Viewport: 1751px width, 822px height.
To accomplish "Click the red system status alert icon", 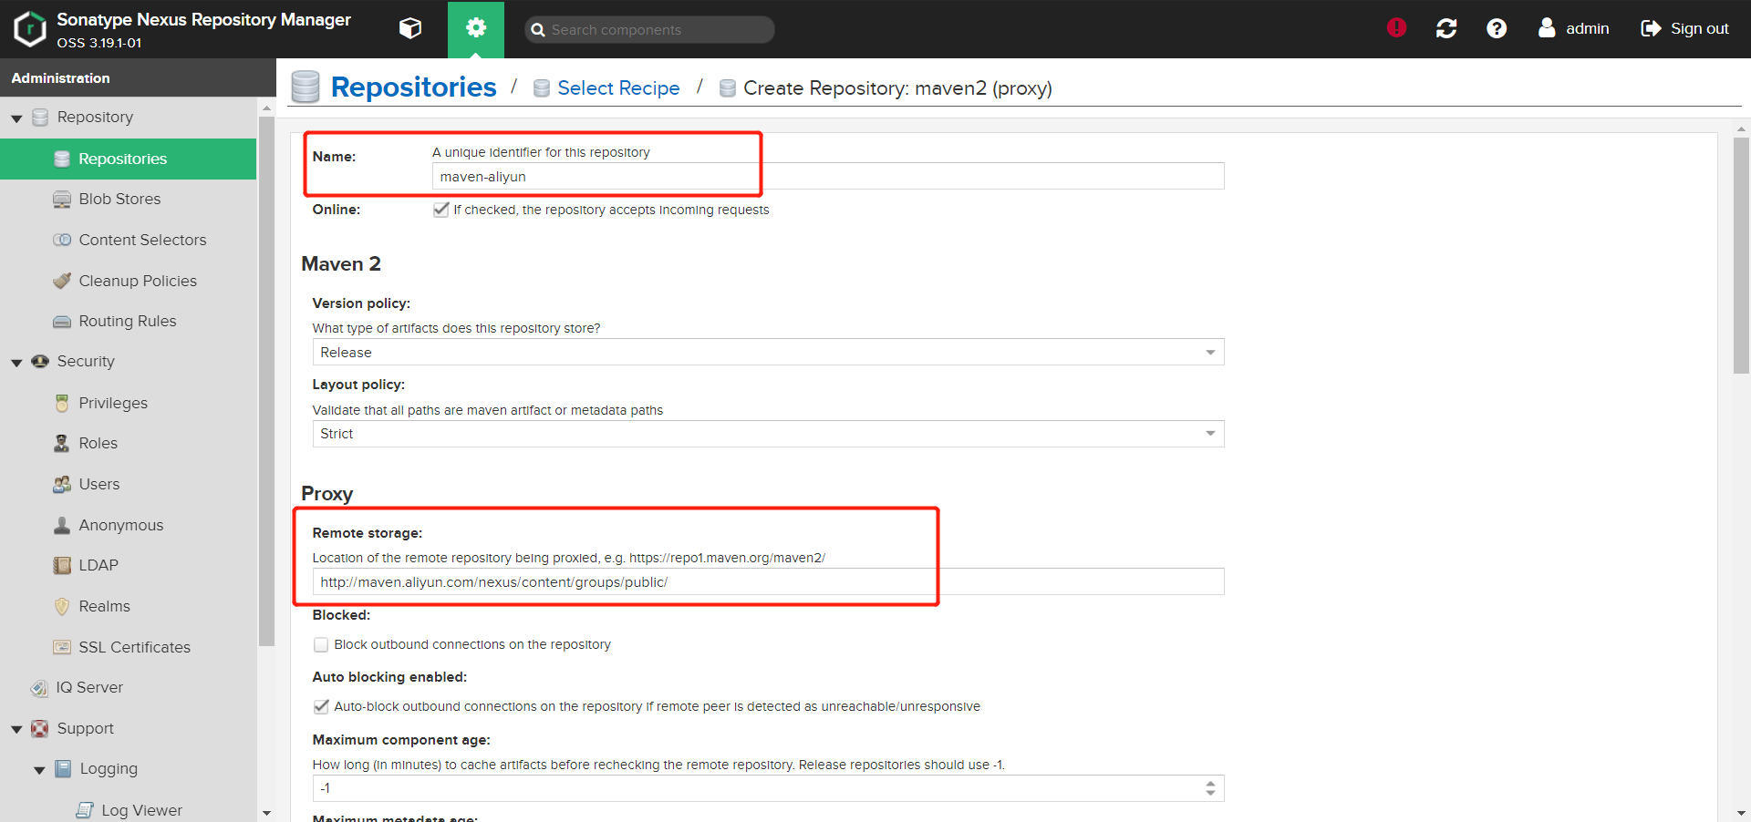I will (x=1396, y=28).
